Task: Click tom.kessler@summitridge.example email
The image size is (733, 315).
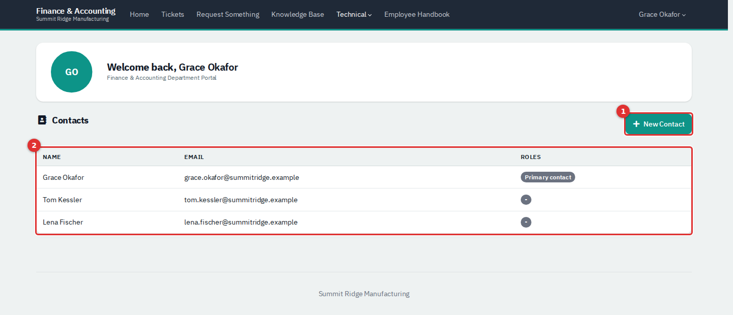Action: pos(241,200)
